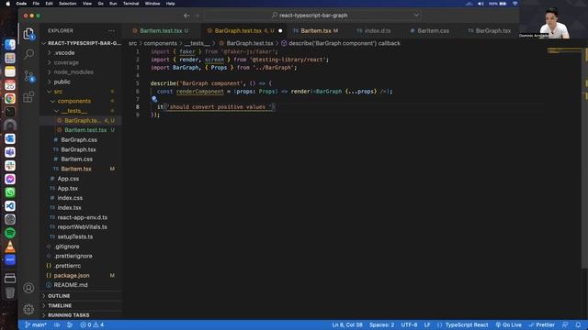The width and height of the screenshot is (588, 330).
Task: Open the Search view in activity bar
Action: (x=28, y=54)
